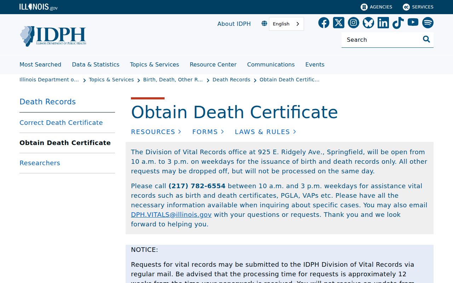Expand the Forms section link
Viewport: 453px width, 283px height.
coord(208,132)
